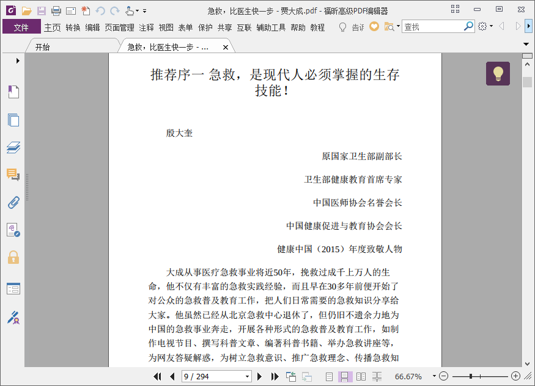Go to the next page
Image resolution: width=535 pixels, height=386 pixels.
[x=259, y=376]
